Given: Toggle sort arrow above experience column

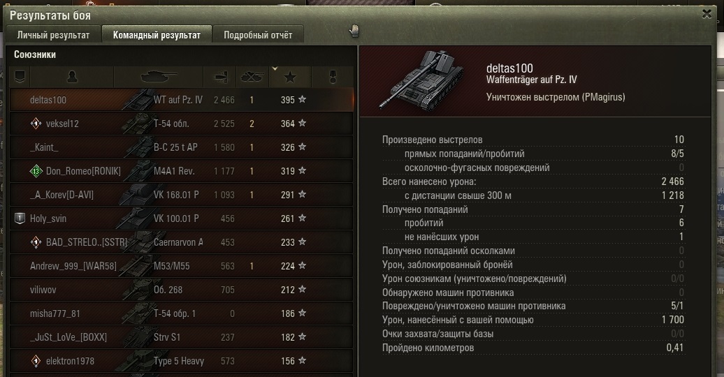Looking at the screenshot, I should tap(275, 69).
